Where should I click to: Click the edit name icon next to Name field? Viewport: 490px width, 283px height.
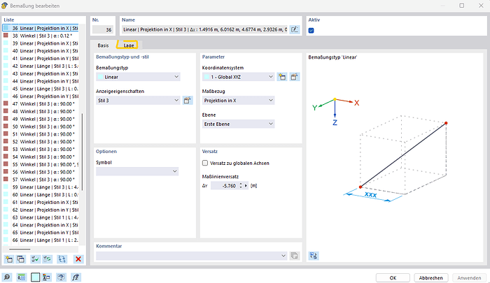[295, 29]
